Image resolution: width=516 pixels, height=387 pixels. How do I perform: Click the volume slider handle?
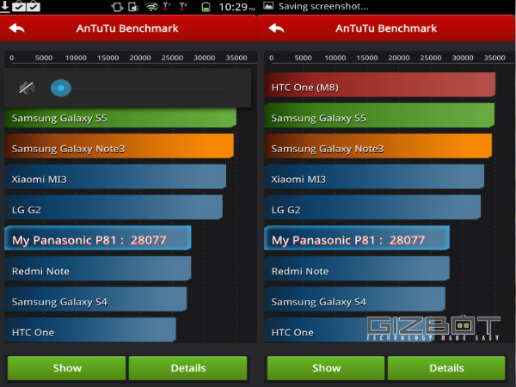point(60,88)
